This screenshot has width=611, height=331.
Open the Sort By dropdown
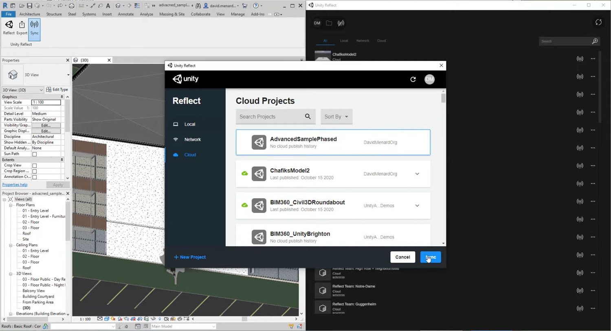tap(336, 116)
